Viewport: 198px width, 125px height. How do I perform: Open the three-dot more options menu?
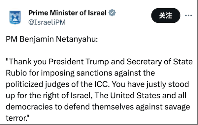pos(188,16)
